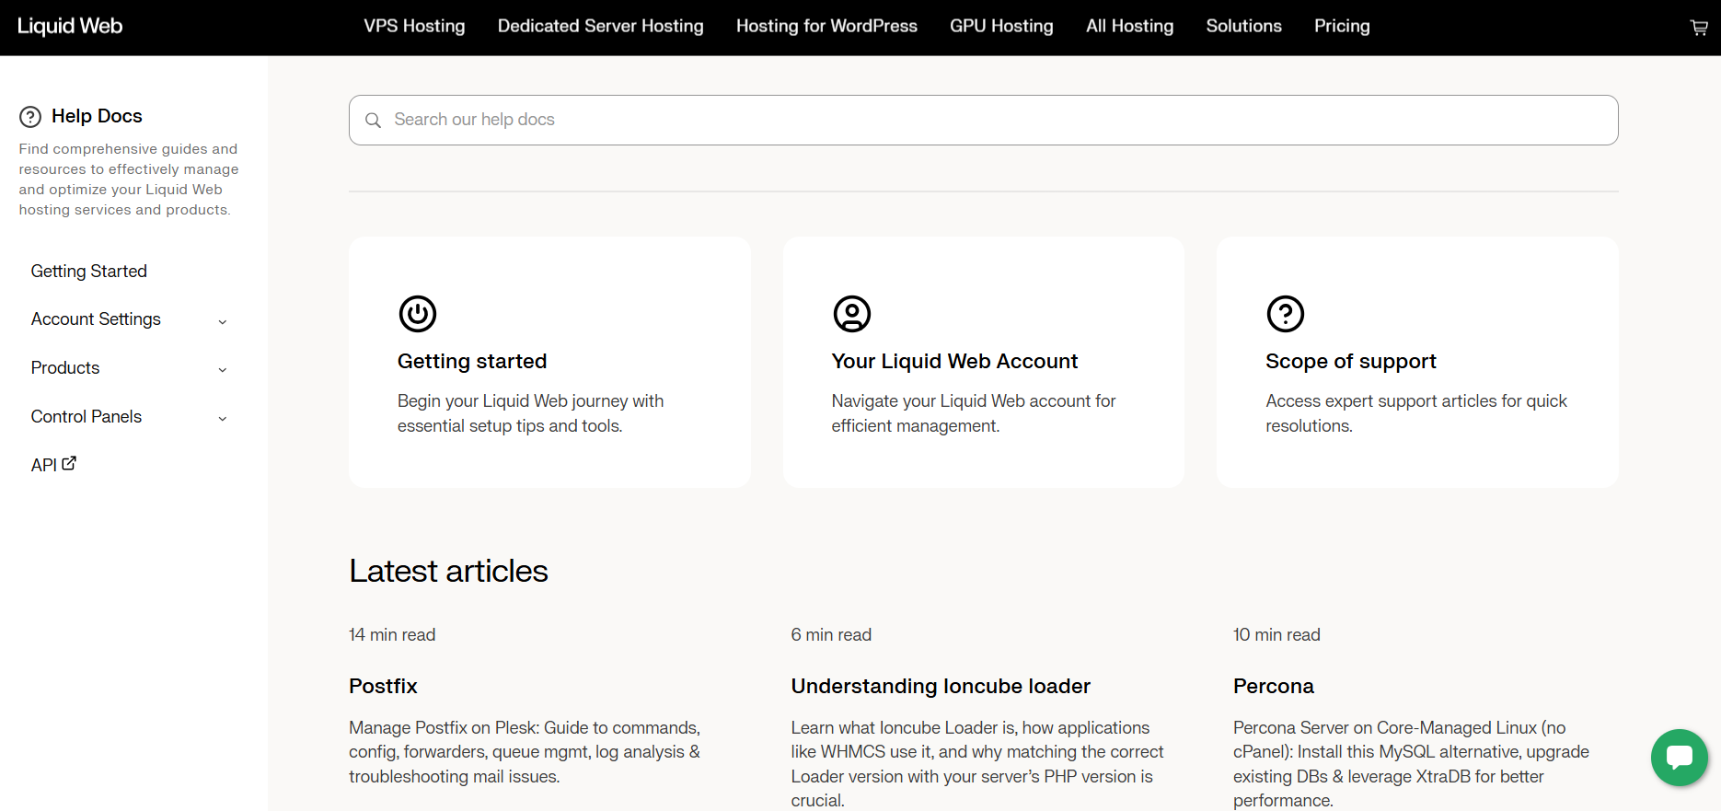Screen dimensions: 1721x811
Task: Open Getting Started in sidebar
Action: [89, 272]
